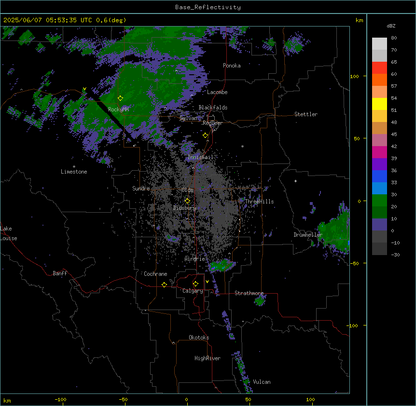416x406 pixels.
Task: Pick the blue 33-36 dBZ legend swatch
Action: click(379, 176)
